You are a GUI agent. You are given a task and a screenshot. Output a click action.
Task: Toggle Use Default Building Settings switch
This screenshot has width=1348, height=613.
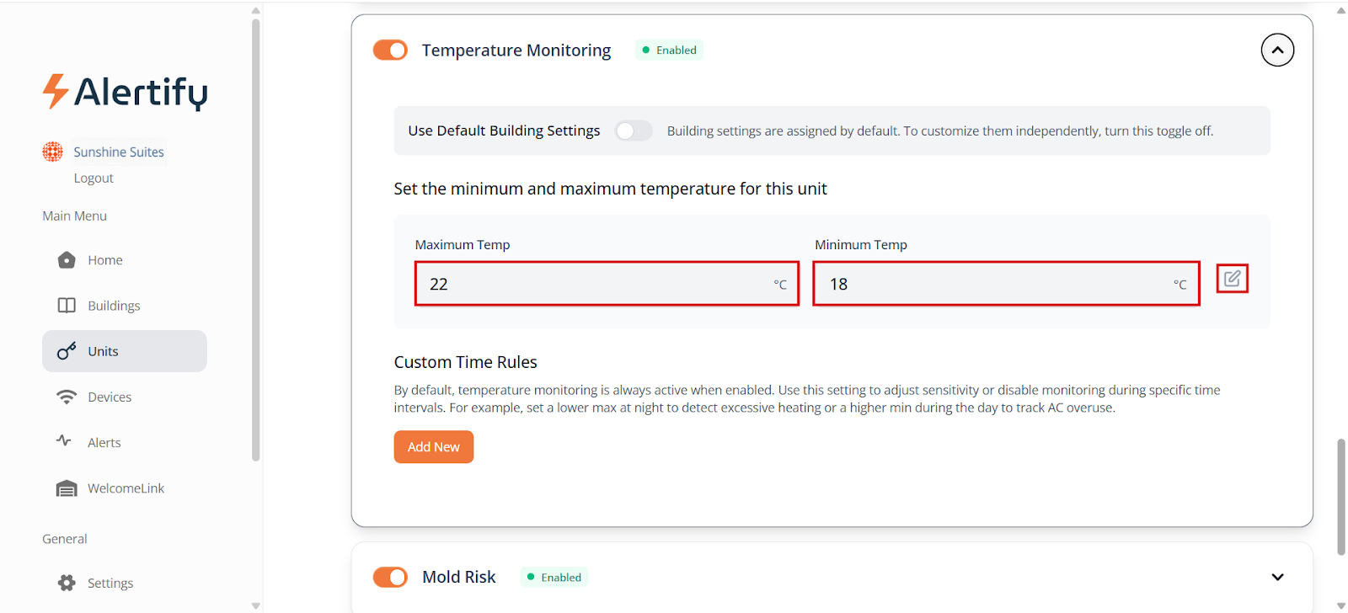click(x=633, y=131)
